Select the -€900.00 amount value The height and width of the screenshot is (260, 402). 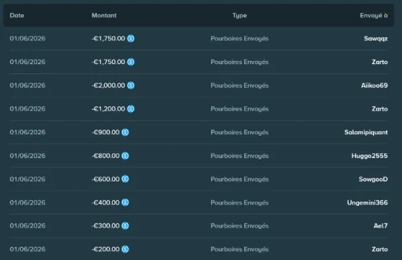[x=105, y=132]
